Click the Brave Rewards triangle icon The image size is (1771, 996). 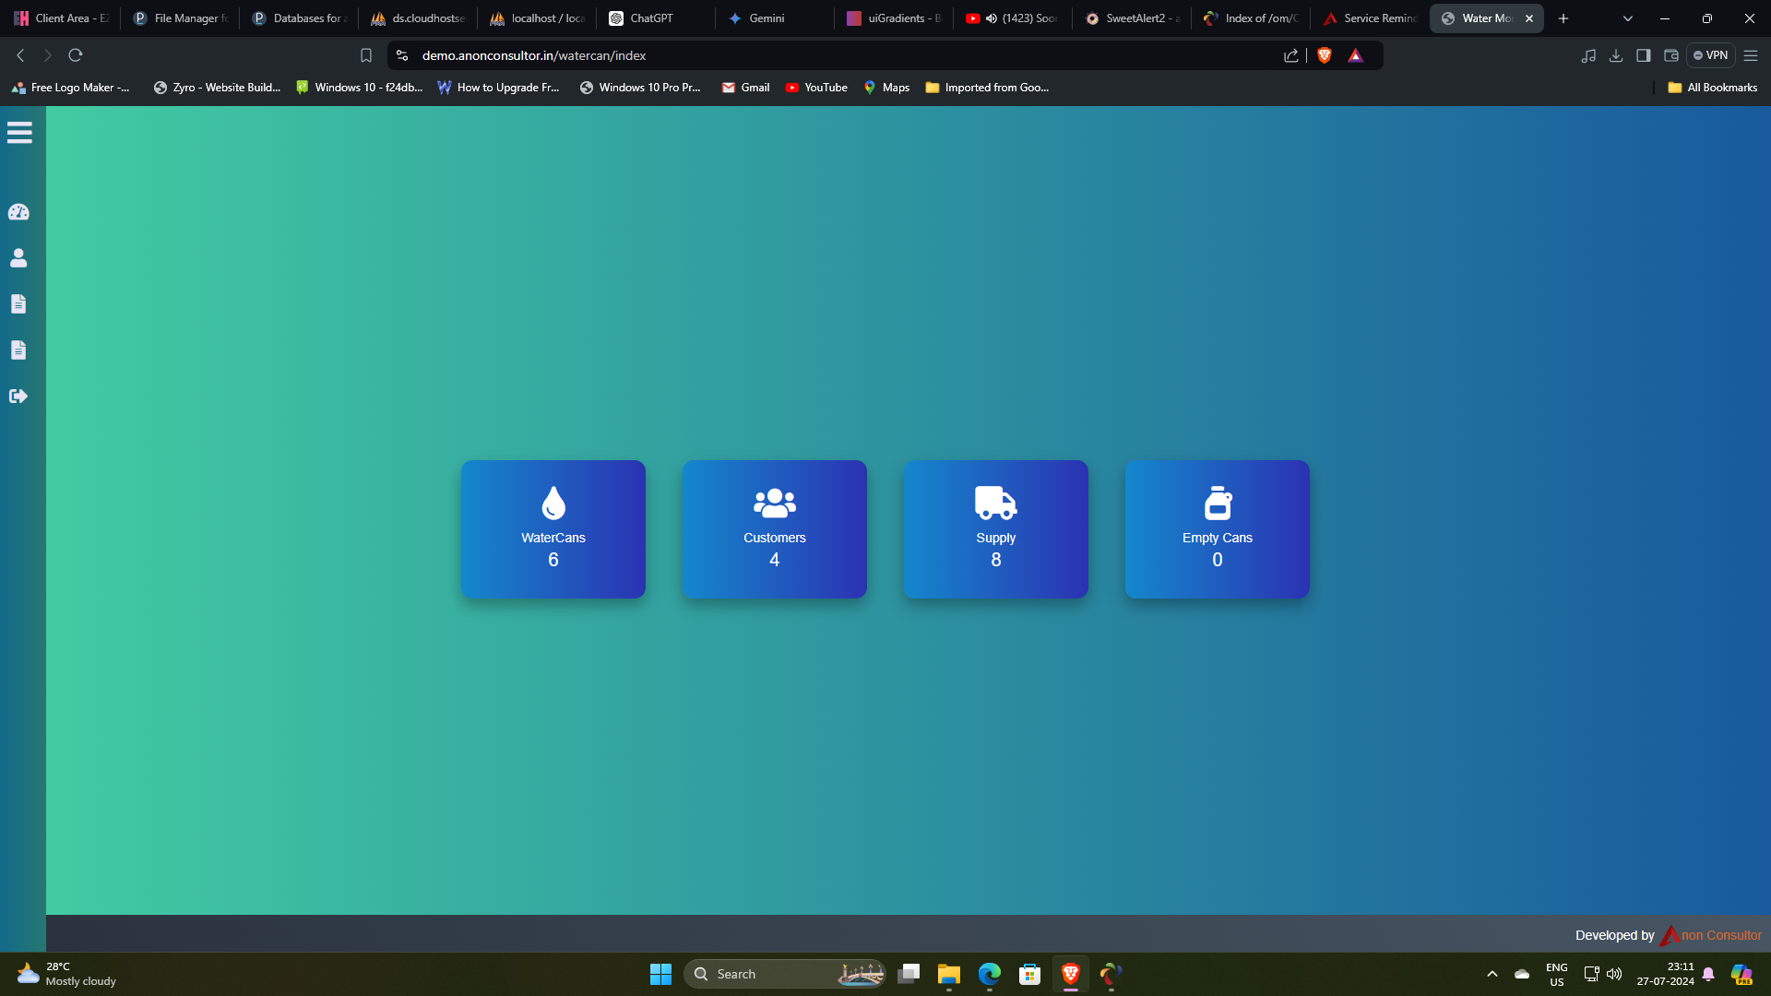pyautogui.click(x=1355, y=55)
